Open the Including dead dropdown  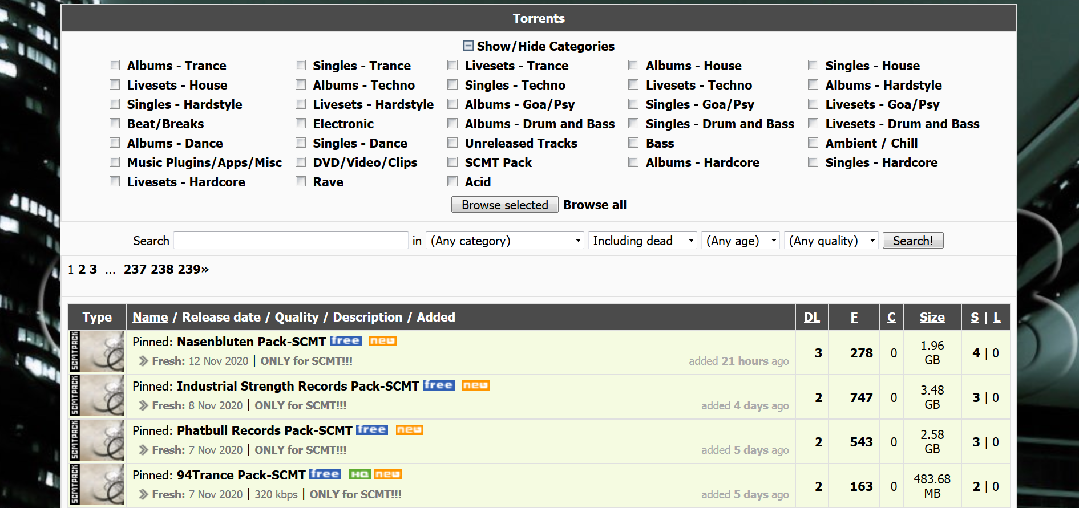point(642,241)
